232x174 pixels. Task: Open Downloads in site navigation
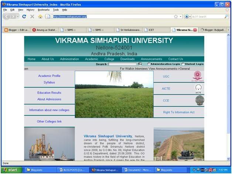(127, 59)
